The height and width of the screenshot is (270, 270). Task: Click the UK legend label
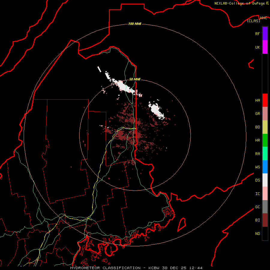coord(257,47)
